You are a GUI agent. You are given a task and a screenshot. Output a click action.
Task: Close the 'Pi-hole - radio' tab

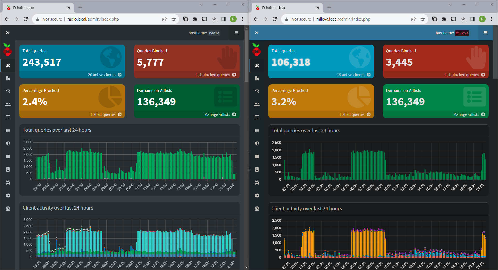[x=69, y=8]
